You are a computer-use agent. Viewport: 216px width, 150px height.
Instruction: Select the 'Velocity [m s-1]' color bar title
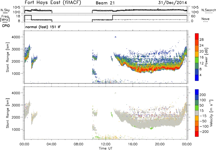(x=211, y=113)
